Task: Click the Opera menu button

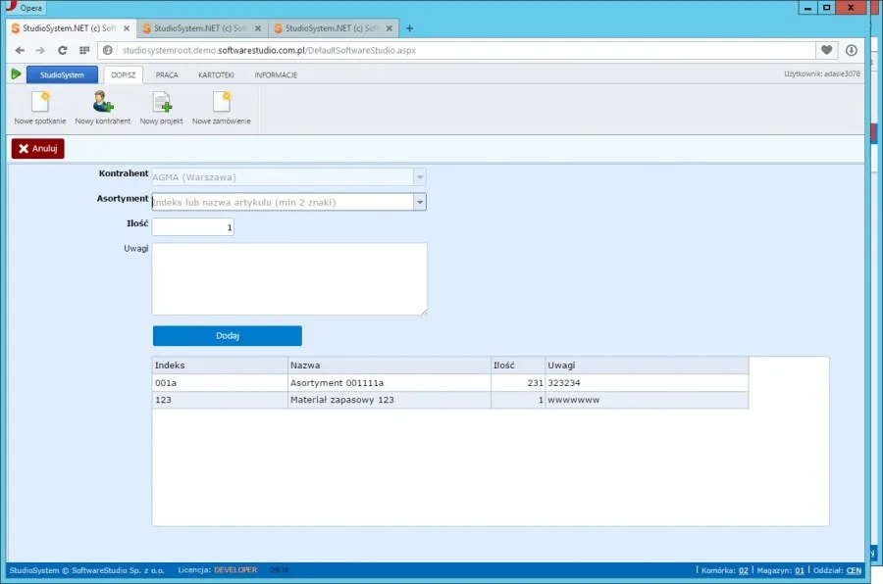Action: click(x=25, y=7)
